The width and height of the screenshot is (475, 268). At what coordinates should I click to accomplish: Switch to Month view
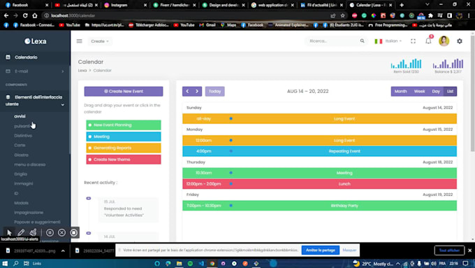coord(400,92)
